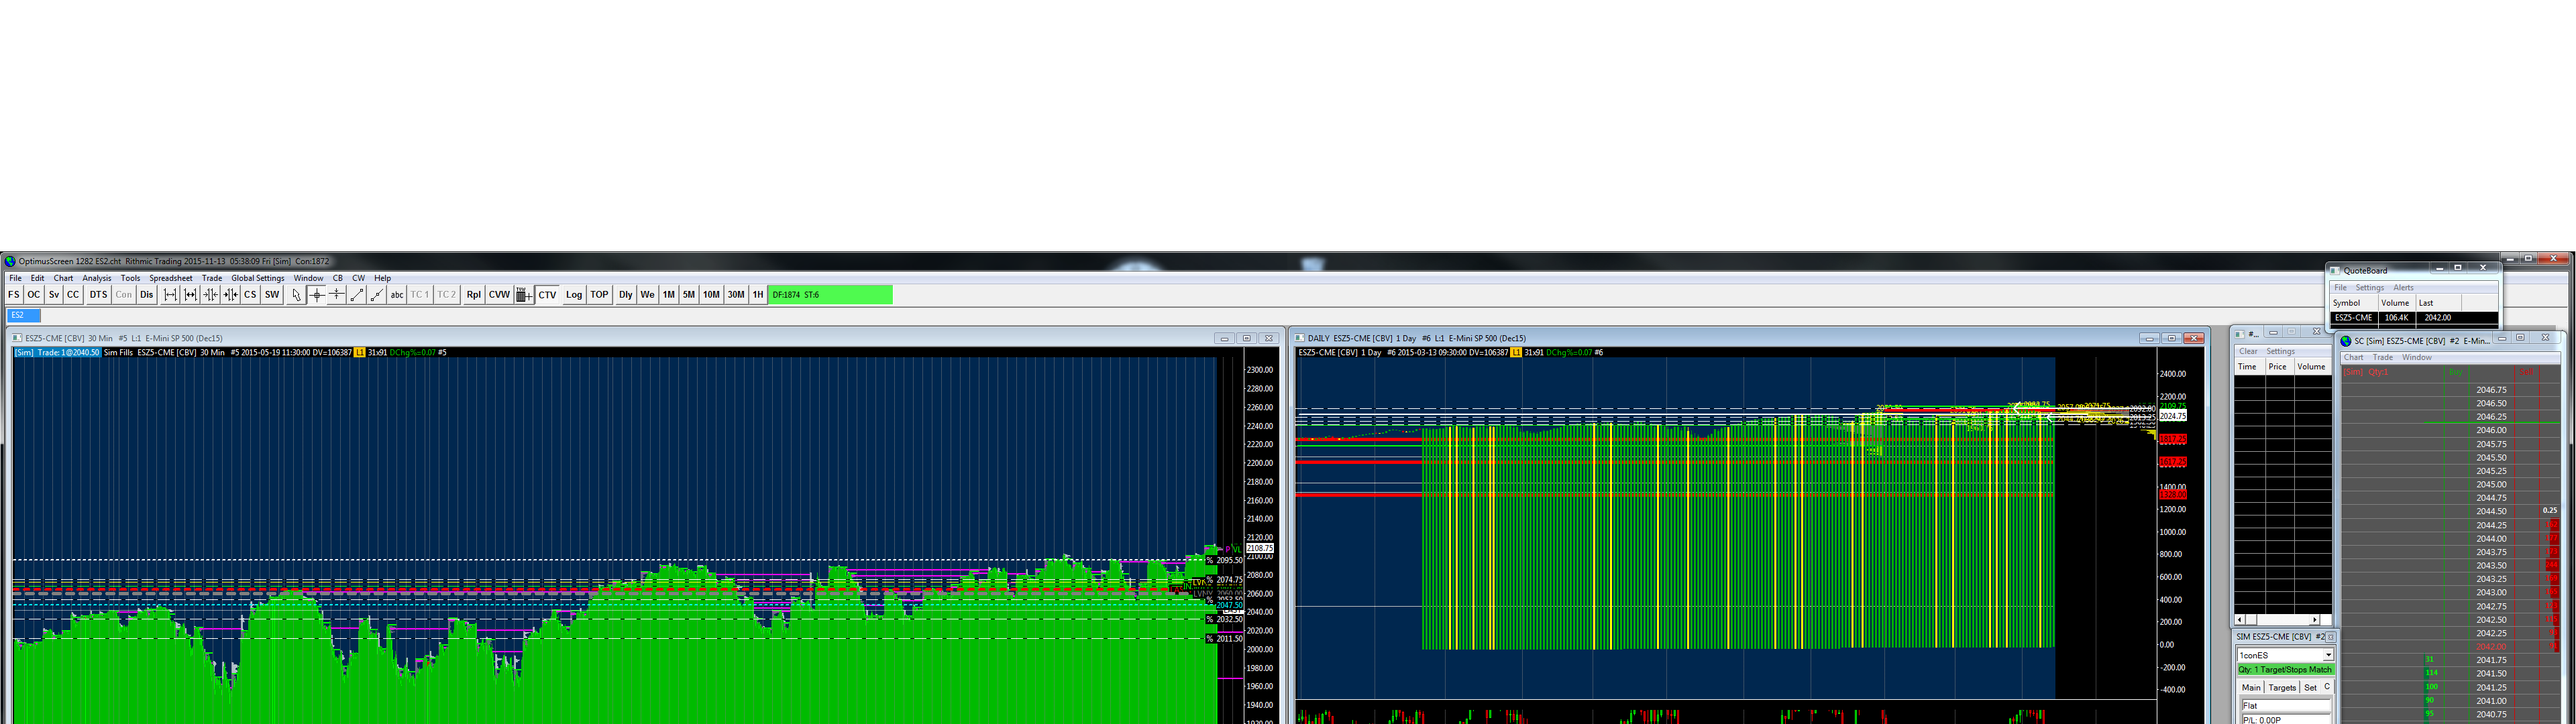Click the abc text drawing tool
This screenshot has height=724, width=2576.
click(x=397, y=295)
